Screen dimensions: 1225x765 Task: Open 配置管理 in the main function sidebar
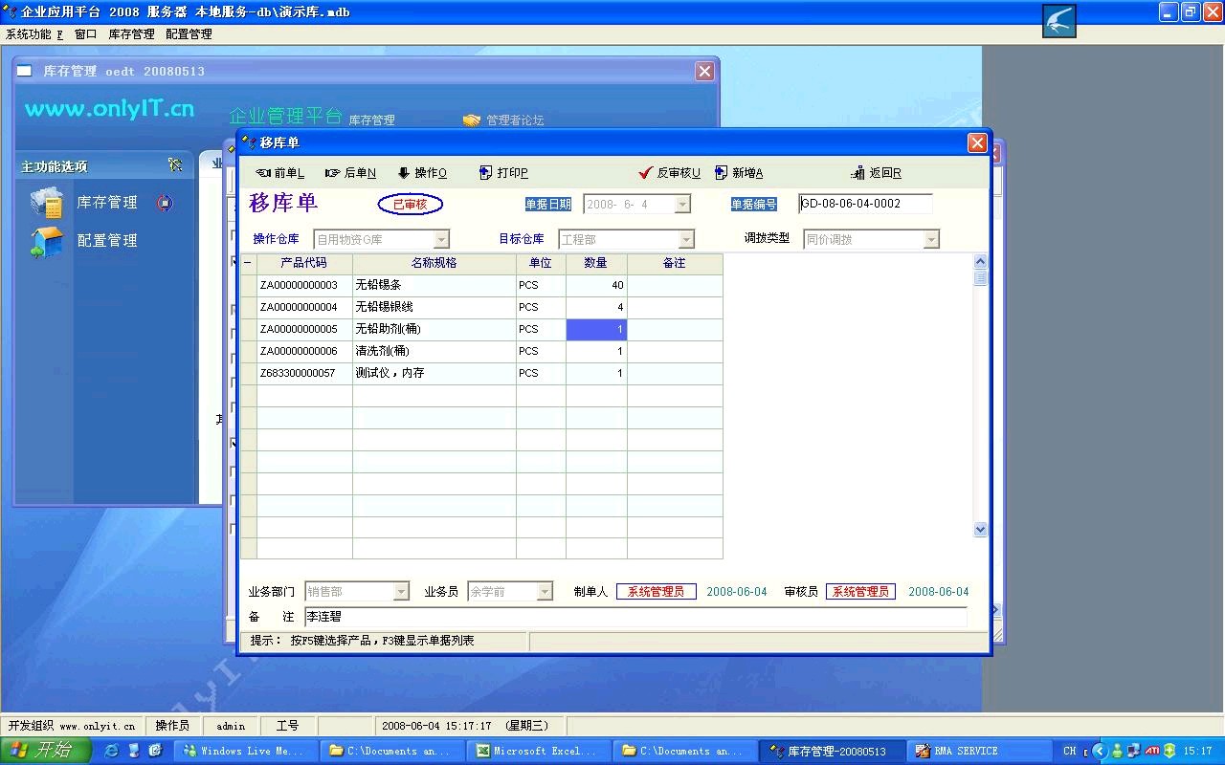click(x=106, y=241)
